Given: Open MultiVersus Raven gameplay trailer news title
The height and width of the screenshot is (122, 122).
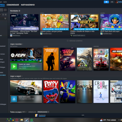Looking at the screenshot, I should coord(23,32).
